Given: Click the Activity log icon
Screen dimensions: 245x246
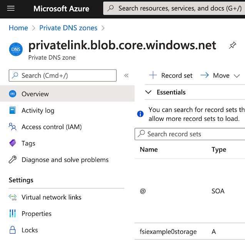Looking at the screenshot, I should tap(13, 111).
